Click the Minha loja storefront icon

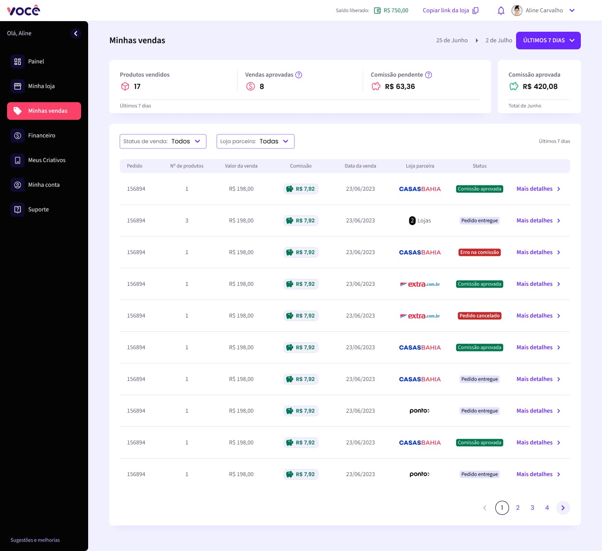click(x=18, y=86)
